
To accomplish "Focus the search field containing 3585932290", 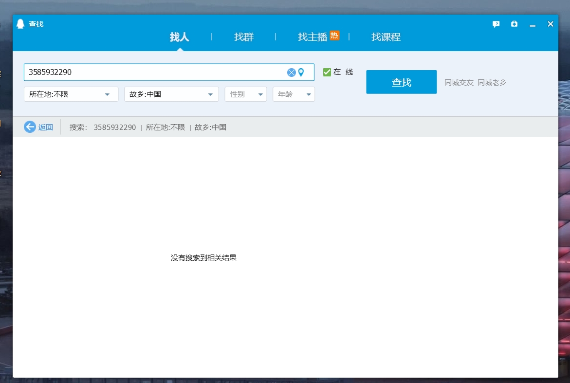I will [x=156, y=72].
